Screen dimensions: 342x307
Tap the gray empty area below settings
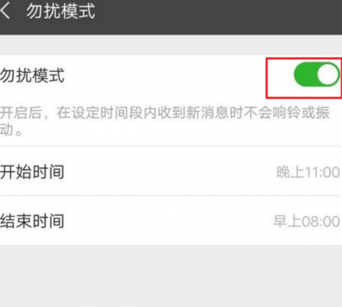(171, 276)
